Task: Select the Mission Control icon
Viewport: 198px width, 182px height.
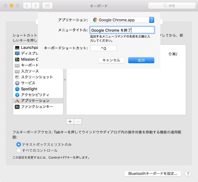Action: point(17,59)
